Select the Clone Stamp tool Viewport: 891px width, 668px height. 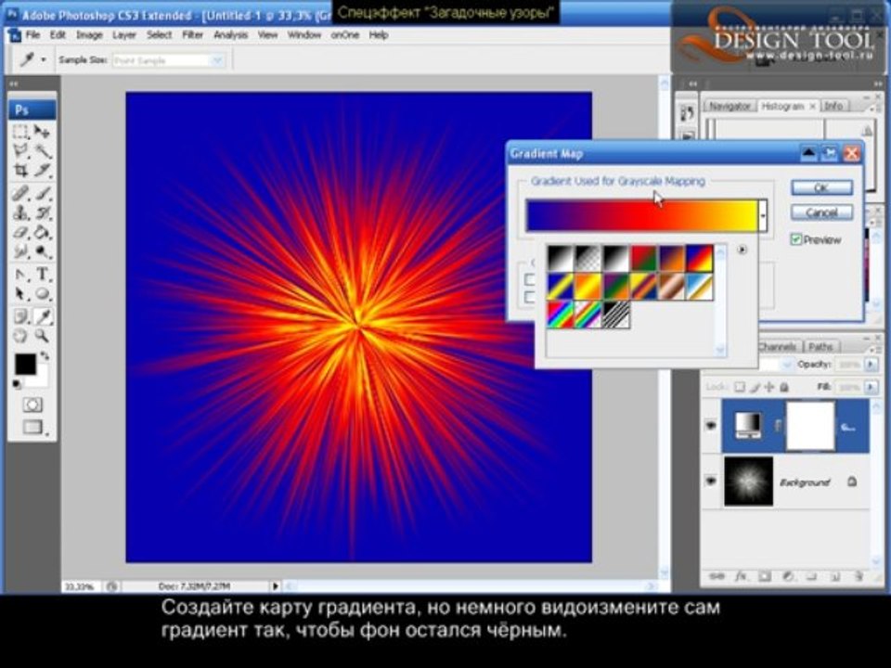[x=20, y=213]
